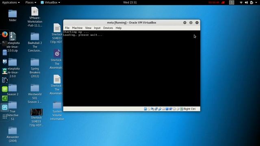Click the mouse integration status icon
The image size is (260, 146).
point(178,109)
